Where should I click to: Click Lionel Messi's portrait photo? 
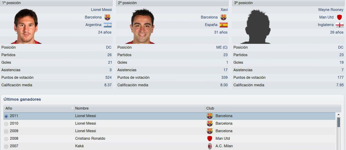click(x=26, y=26)
